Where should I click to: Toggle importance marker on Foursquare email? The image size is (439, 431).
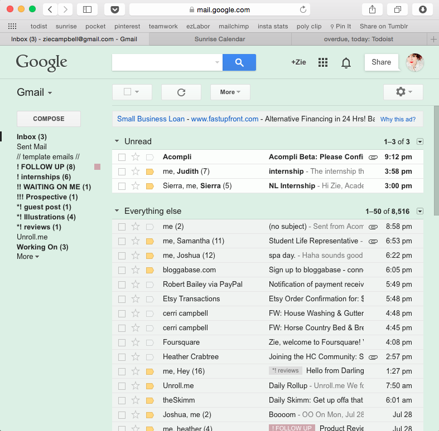[x=150, y=342]
